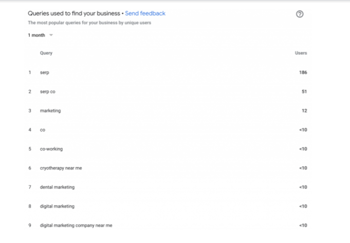Screen dimensions: 350x243
Task: Click the 51 users count
Action: tap(304, 91)
